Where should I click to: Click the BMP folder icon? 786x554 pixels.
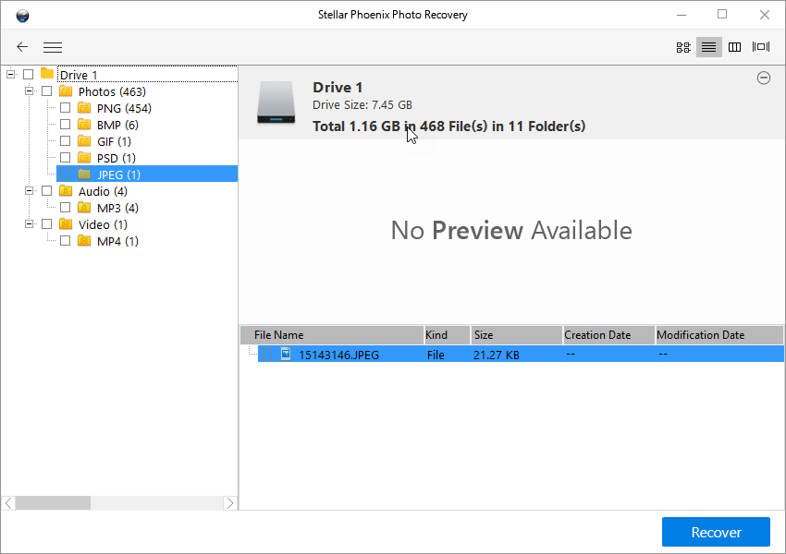click(84, 124)
